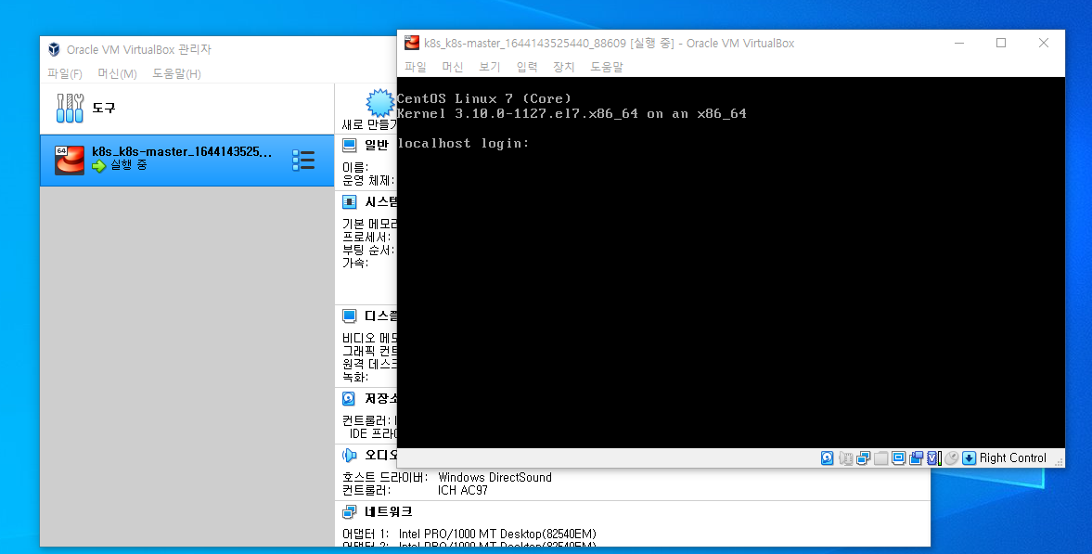Click the VM window resize grip corner
This screenshot has width=1092, height=554.
pos(1059,462)
